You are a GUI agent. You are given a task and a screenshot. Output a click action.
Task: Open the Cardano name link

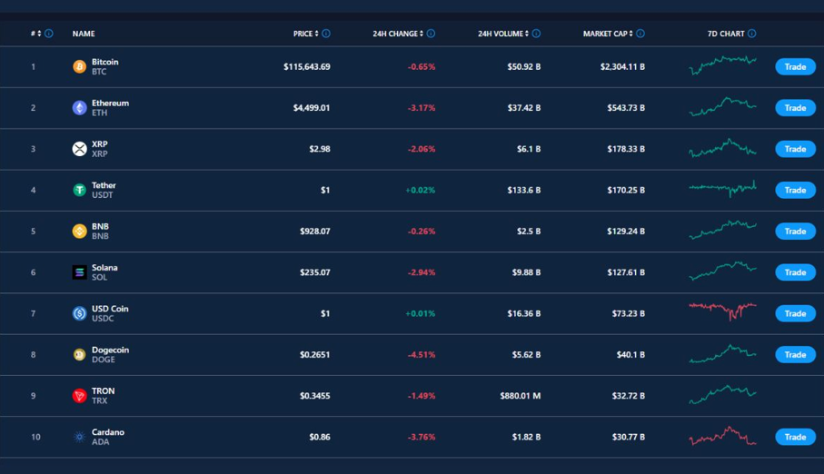click(x=107, y=432)
